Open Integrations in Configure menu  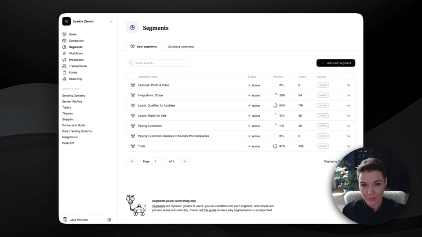(x=70, y=137)
